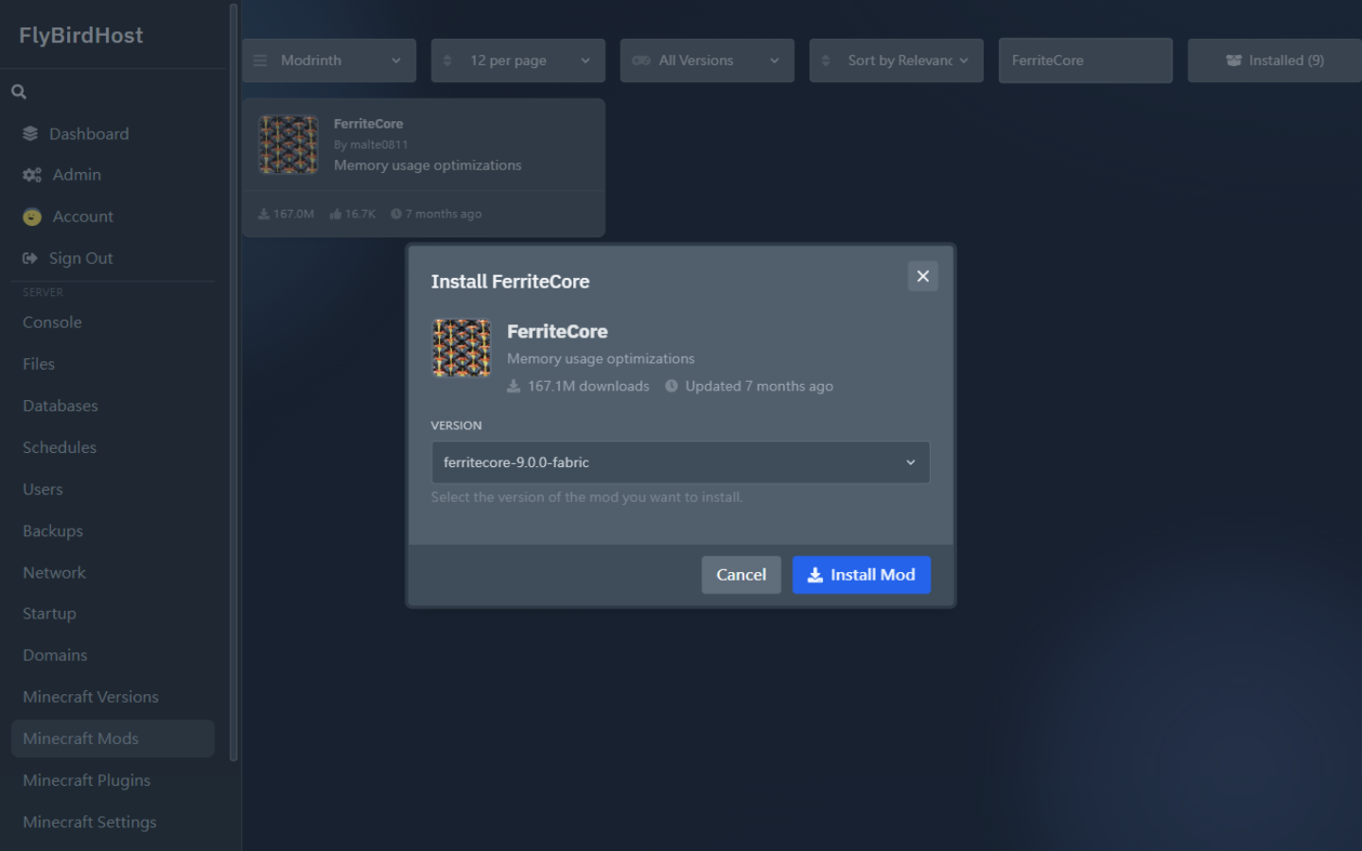Viewport: 1362px width, 851px height.
Task: Open the 12 per page dropdown
Action: click(518, 61)
